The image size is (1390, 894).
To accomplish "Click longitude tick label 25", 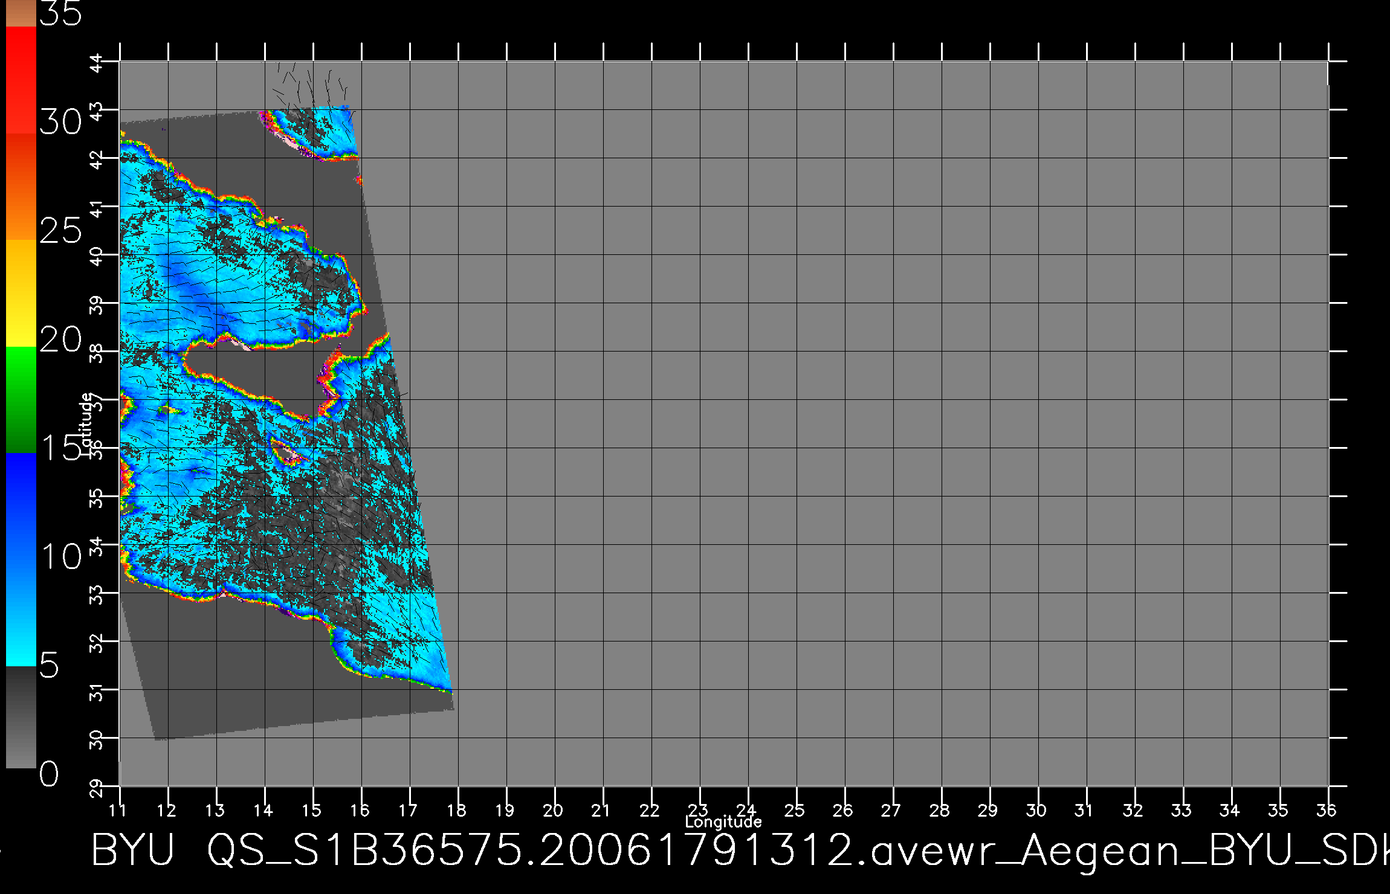I will 795,810.
